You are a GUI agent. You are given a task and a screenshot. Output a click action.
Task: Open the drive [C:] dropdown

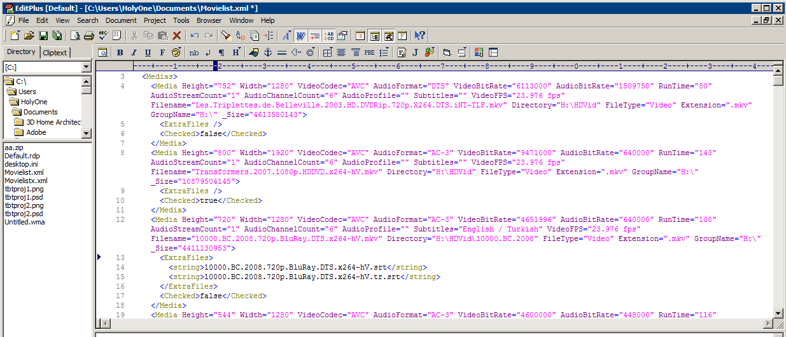coord(87,67)
